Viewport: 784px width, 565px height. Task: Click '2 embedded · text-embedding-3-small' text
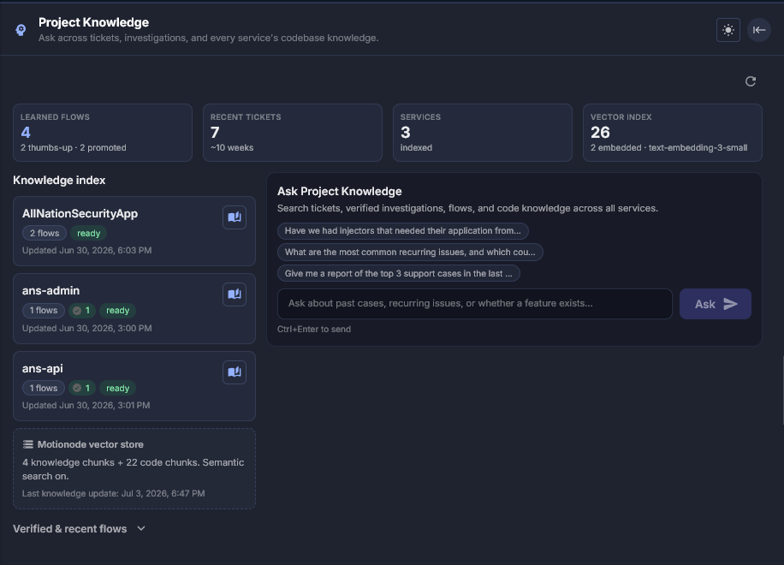pyautogui.click(x=669, y=147)
